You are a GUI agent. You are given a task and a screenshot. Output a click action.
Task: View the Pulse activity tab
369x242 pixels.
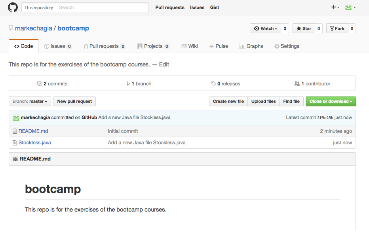(219, 46)
